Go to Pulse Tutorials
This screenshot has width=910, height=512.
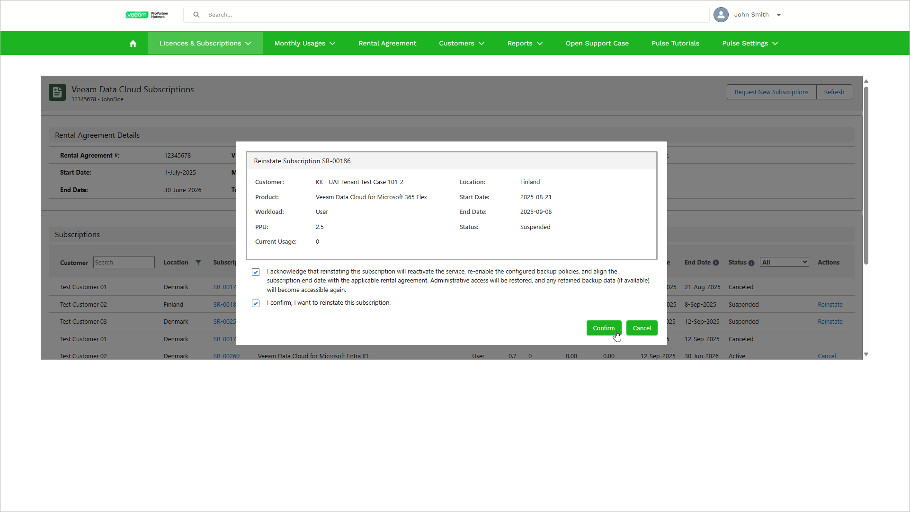[675, 44]
